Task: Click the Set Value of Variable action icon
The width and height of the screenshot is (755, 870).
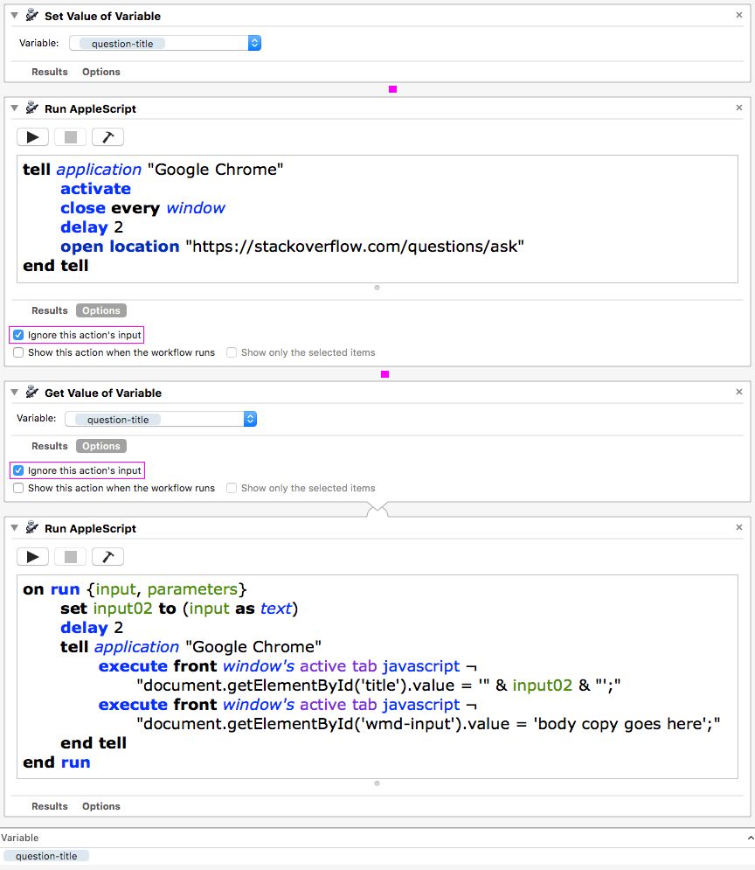Action: [32, 16]
